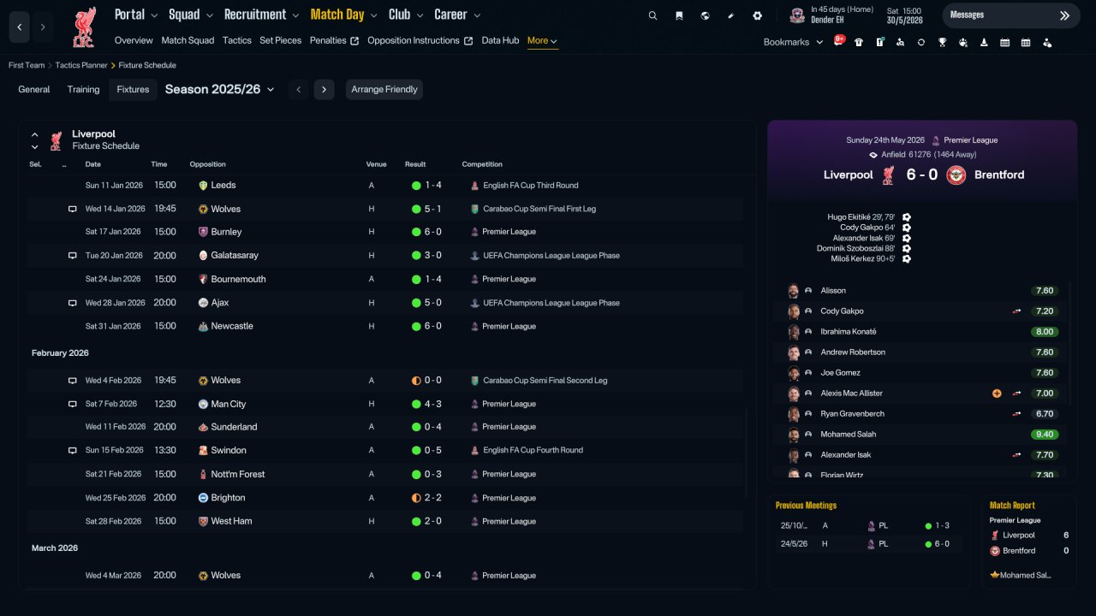Expand the Bookmarks dropdown
Screen dimensions: 1096x616
click(x=794, y=42)
